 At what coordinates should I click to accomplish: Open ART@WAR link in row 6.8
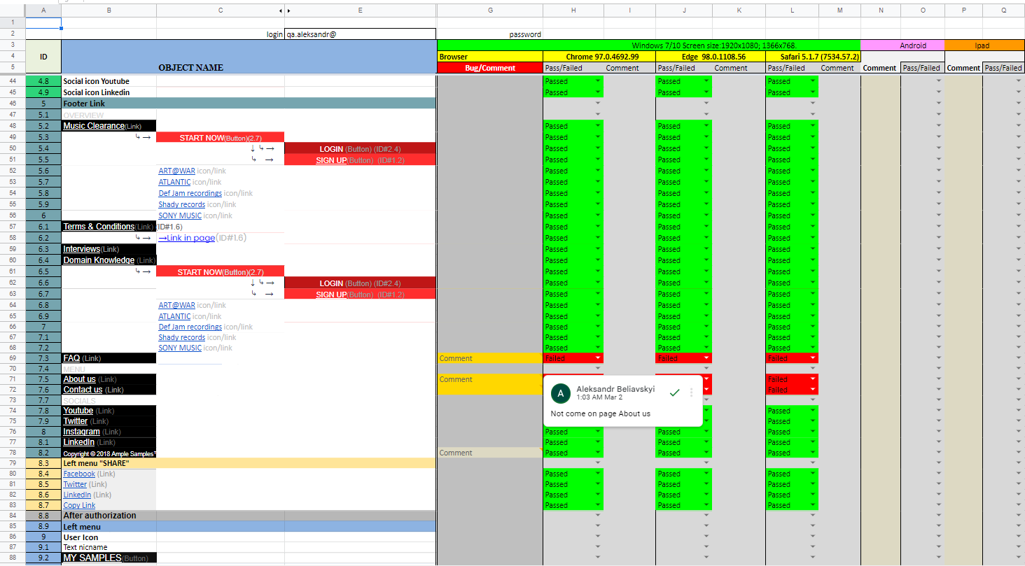click(176, 305)
